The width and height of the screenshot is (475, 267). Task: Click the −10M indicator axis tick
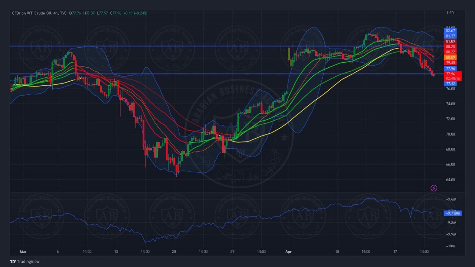[451, 246]
